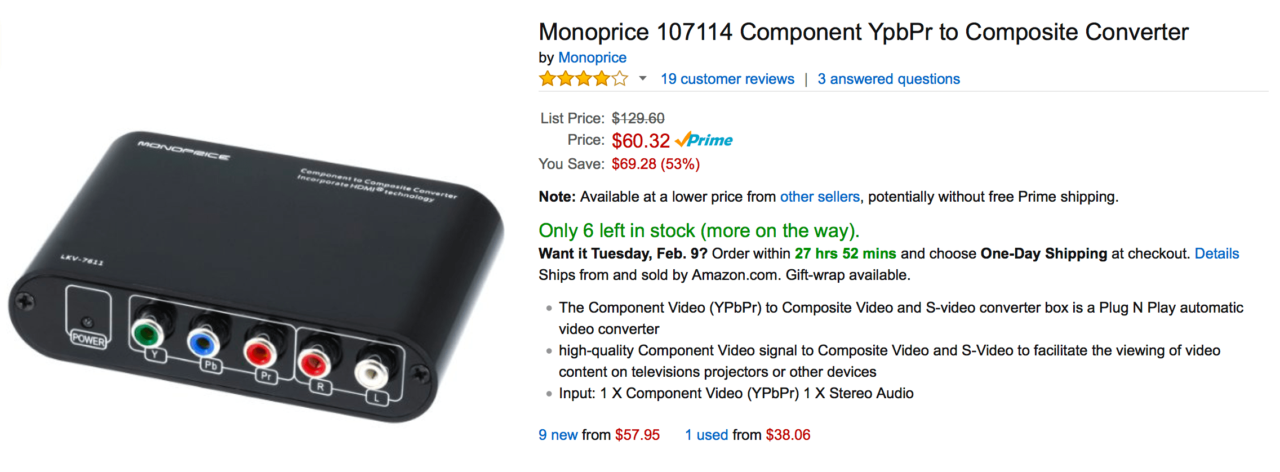
Task: Click the Monoprice logo on the device
Action: [x=183, y=150]
